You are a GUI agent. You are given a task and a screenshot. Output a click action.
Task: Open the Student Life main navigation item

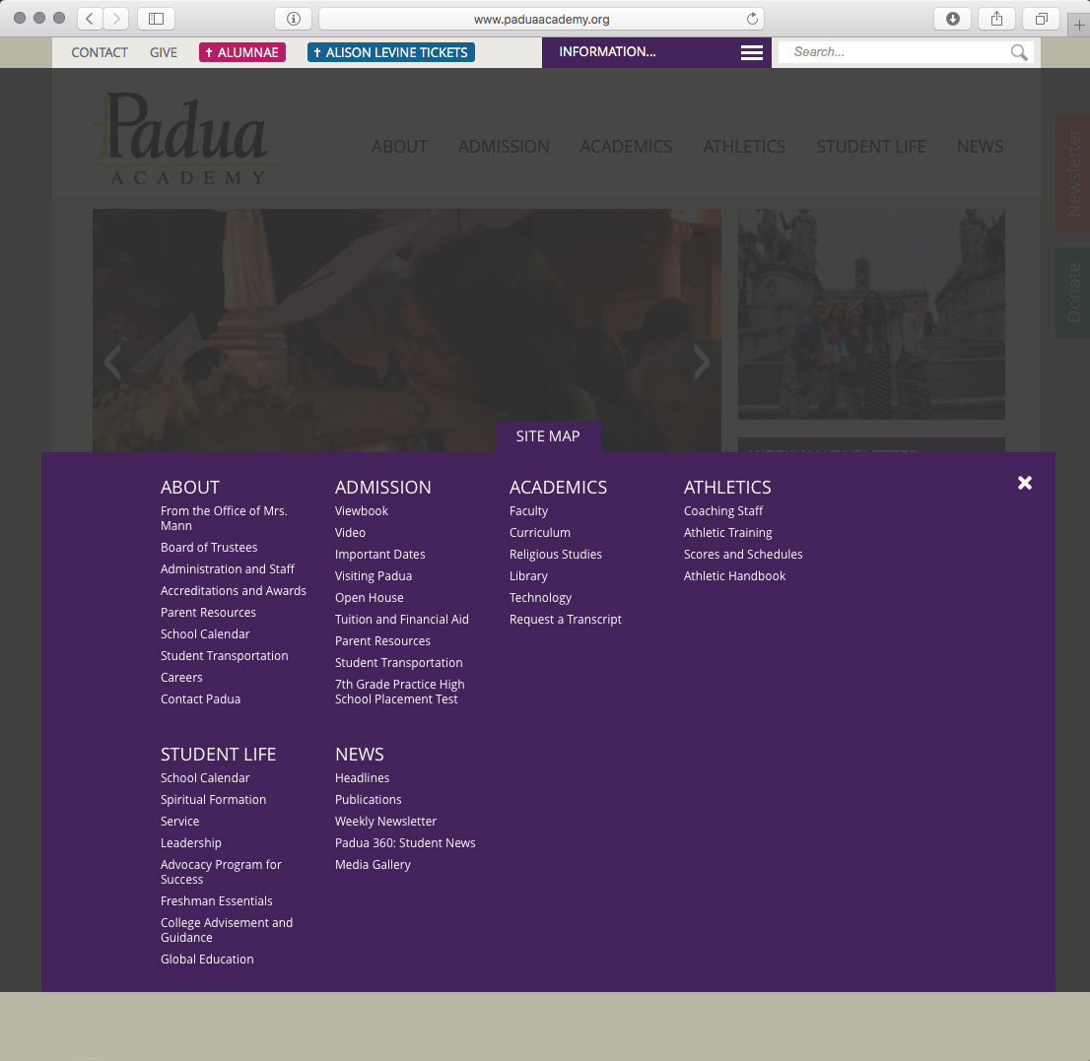[871, 147]
